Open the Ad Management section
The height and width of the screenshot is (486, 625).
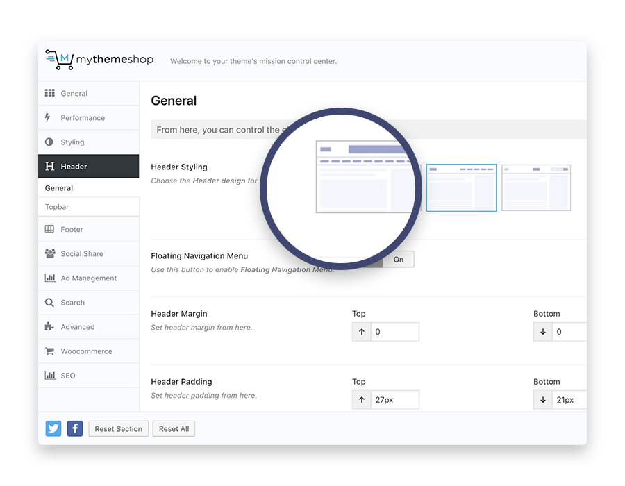[x=88, y=278]
